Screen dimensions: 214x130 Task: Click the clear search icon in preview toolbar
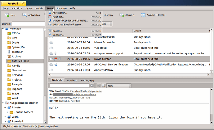(x=92, y=86)
